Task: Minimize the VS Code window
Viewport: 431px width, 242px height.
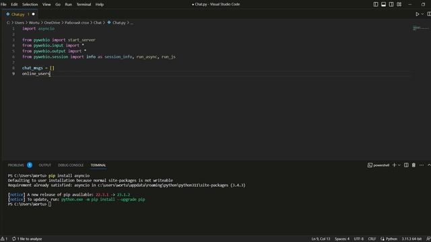Action: coord(410,5)
